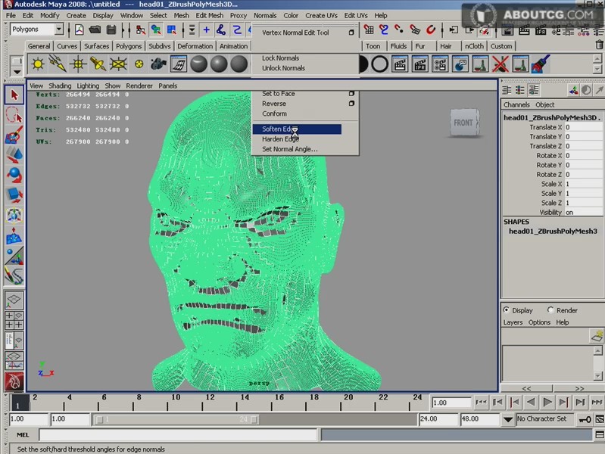605x454 pixels.
Task: Switch to the Polygons shelf tab
Action: coord(129,46)
